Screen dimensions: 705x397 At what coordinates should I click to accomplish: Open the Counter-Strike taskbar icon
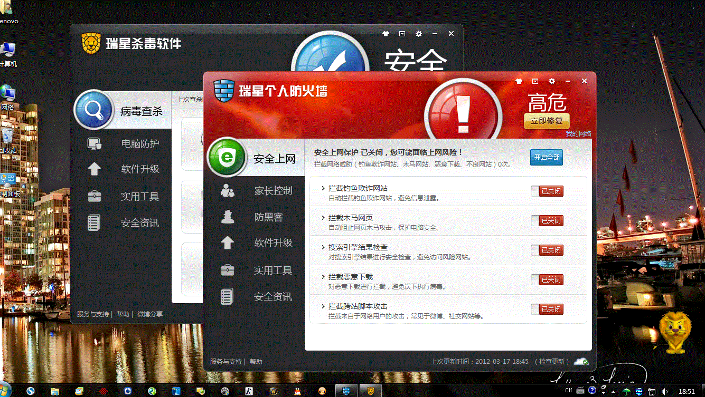pyautogui.click(x=249, y=391)
